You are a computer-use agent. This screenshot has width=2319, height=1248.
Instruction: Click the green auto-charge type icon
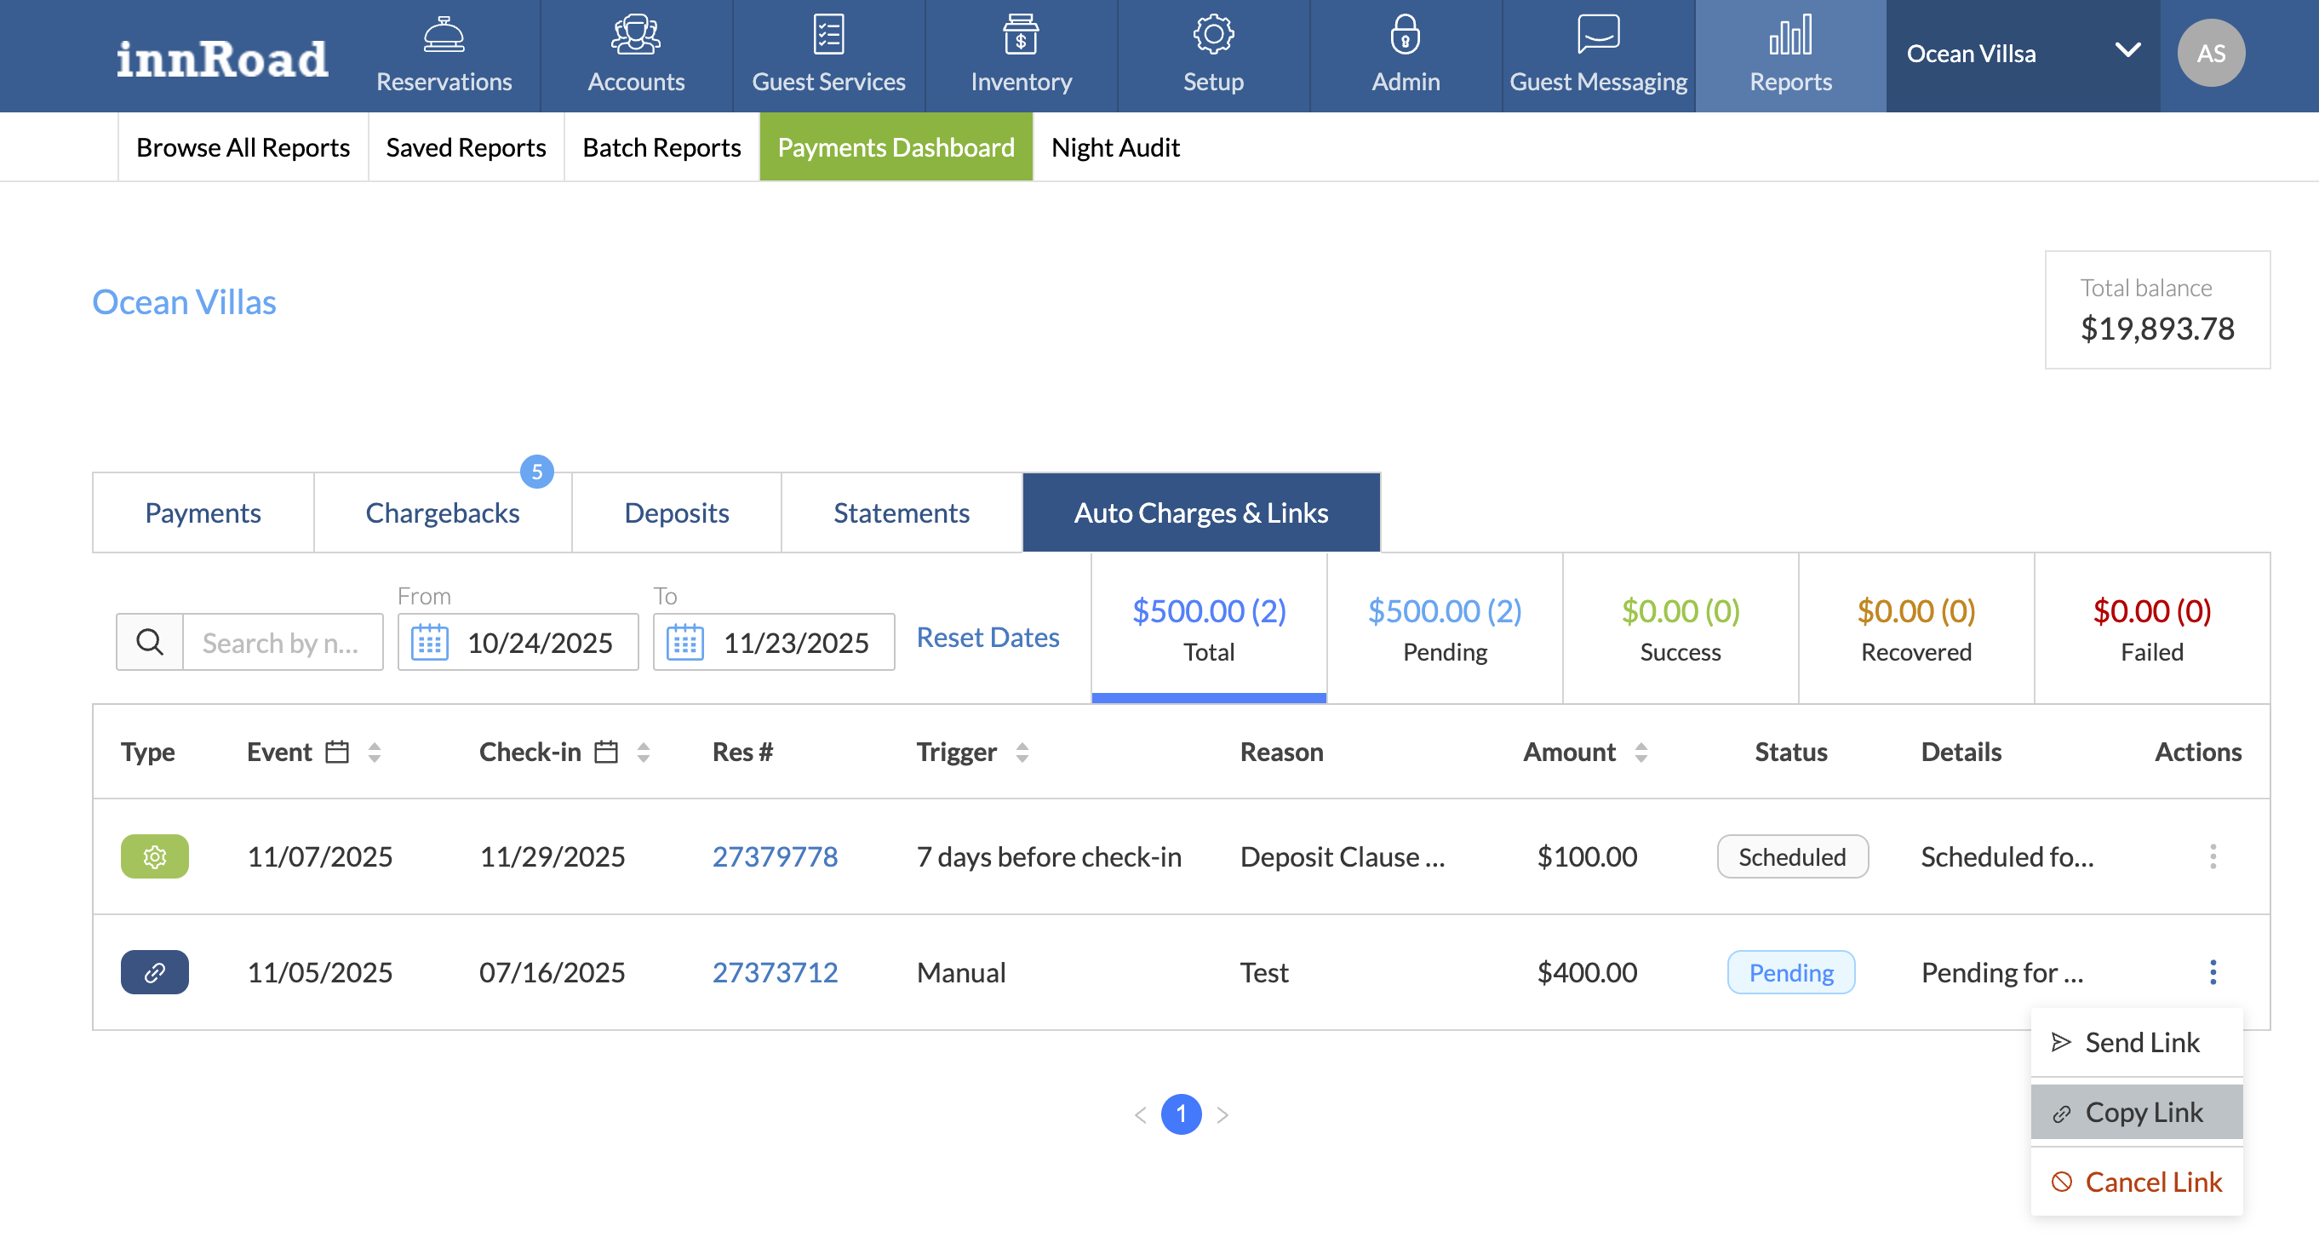tap(155, 856)
